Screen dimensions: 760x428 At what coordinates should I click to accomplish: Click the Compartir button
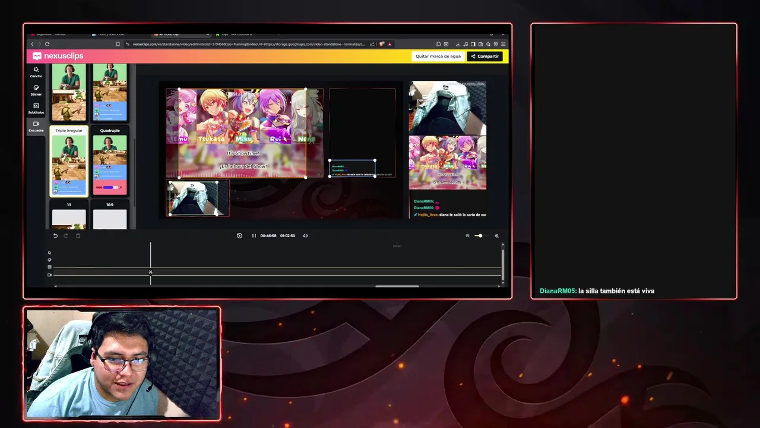tap(485, 56)
